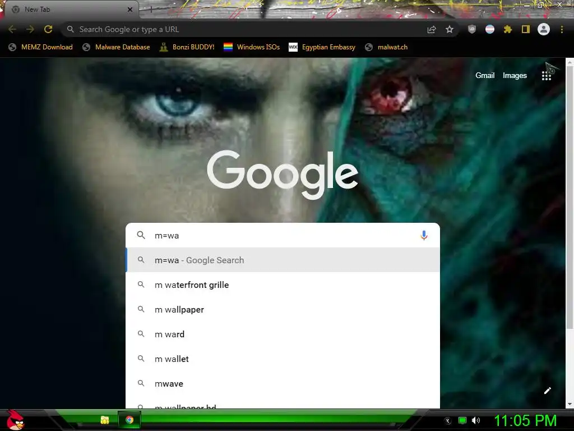574x431 pixels.
Task: Choose 'm=wa - Google Search' suggestion
Action: pos(283,260)
